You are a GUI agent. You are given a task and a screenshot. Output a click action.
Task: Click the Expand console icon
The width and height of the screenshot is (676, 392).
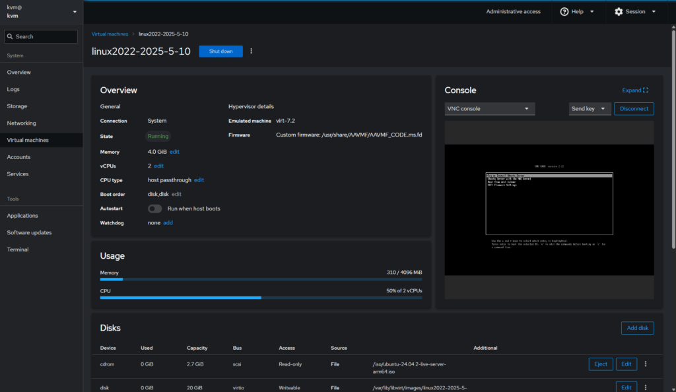pyautogui.click(x=645, y=90)
